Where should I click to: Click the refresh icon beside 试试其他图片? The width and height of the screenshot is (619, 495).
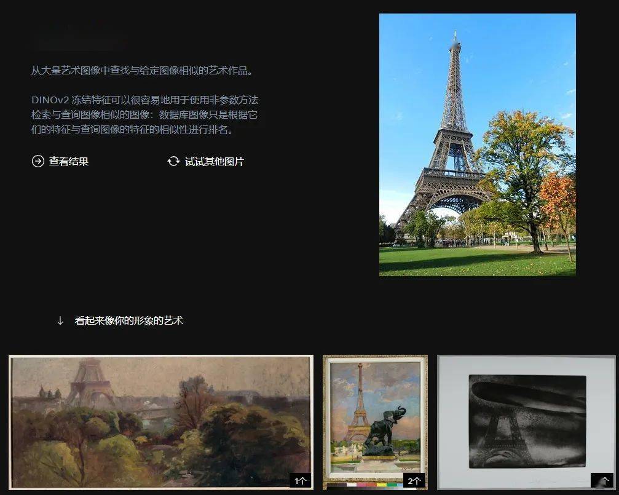pyautogui.click(x=173, y=161)
